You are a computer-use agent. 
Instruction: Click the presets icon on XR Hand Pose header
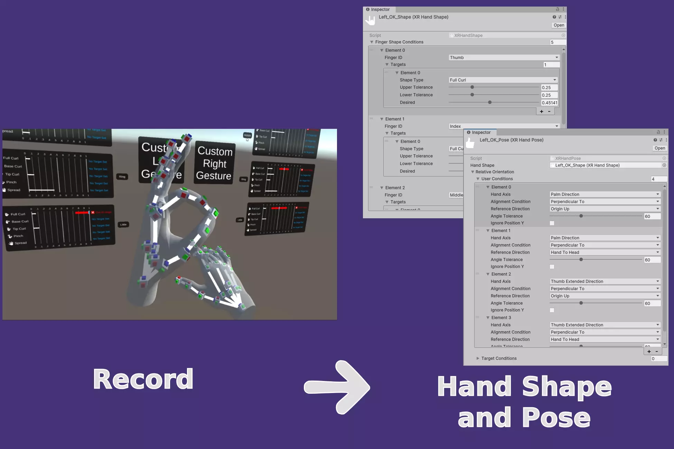(x=660, y=140)
